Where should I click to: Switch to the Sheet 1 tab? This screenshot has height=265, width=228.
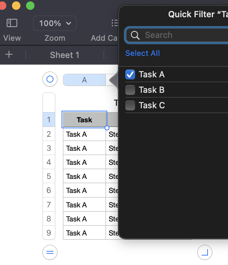(x=65, y=55)
